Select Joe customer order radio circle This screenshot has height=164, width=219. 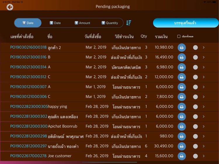click(x=195, y=156)
